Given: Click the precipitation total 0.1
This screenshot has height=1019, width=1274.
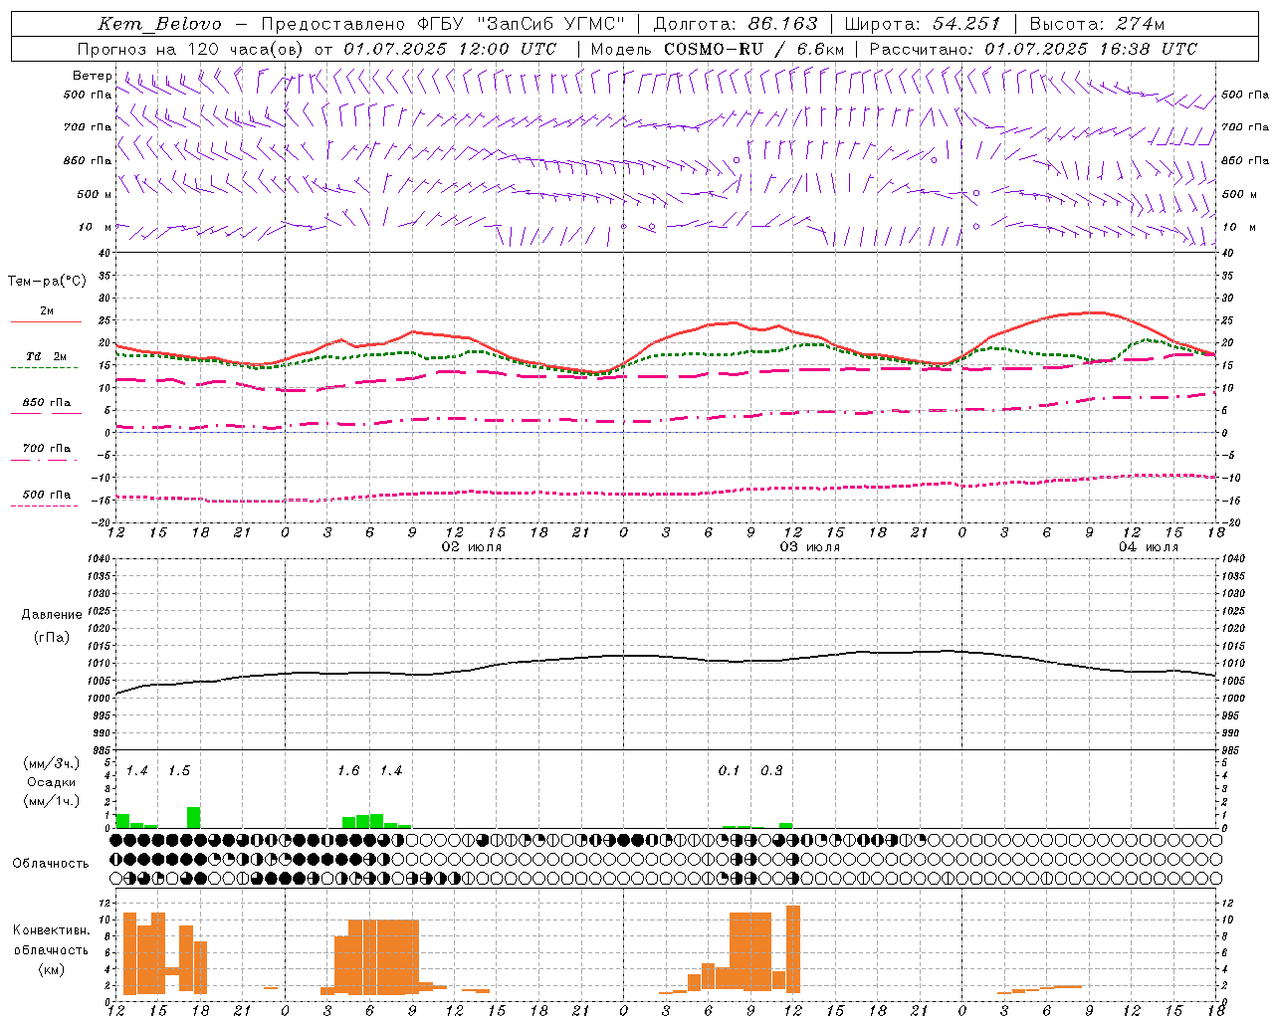Looking at the screenshot, I should 730,771.
